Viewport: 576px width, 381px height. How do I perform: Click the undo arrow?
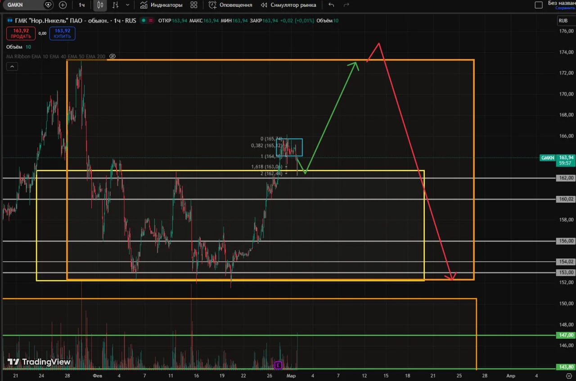click(x=331, y=5)
